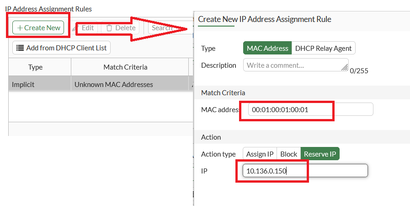Click the list icon beside Add from DHCP Client List
The image size is (410, 206).
(x=20, y=48)
